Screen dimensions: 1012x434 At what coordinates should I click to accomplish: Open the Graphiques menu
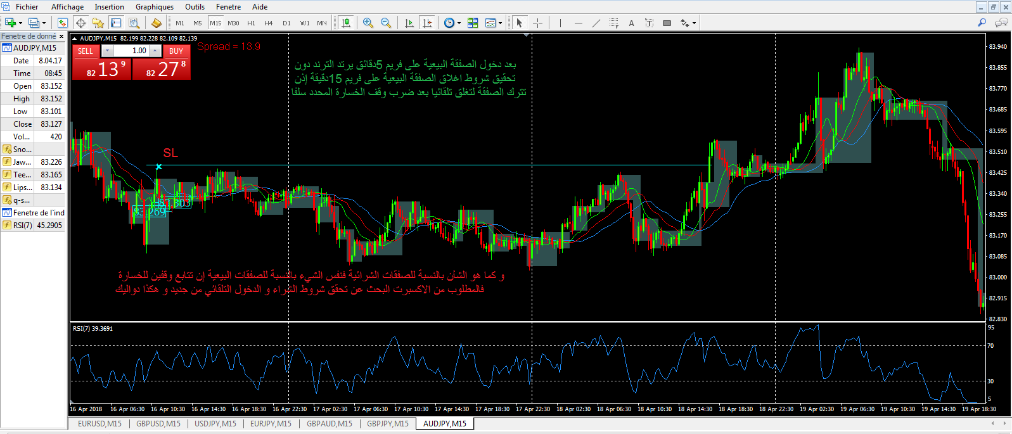click(154, 7)
